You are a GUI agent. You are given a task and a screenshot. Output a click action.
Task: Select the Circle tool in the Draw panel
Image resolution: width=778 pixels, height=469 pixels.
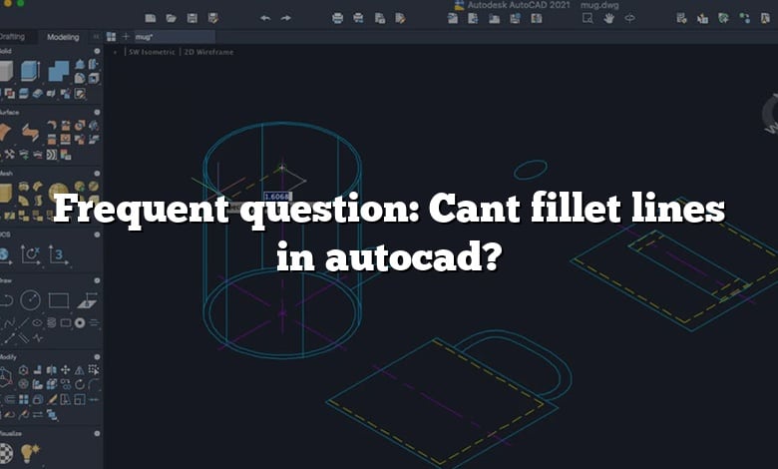30,300
